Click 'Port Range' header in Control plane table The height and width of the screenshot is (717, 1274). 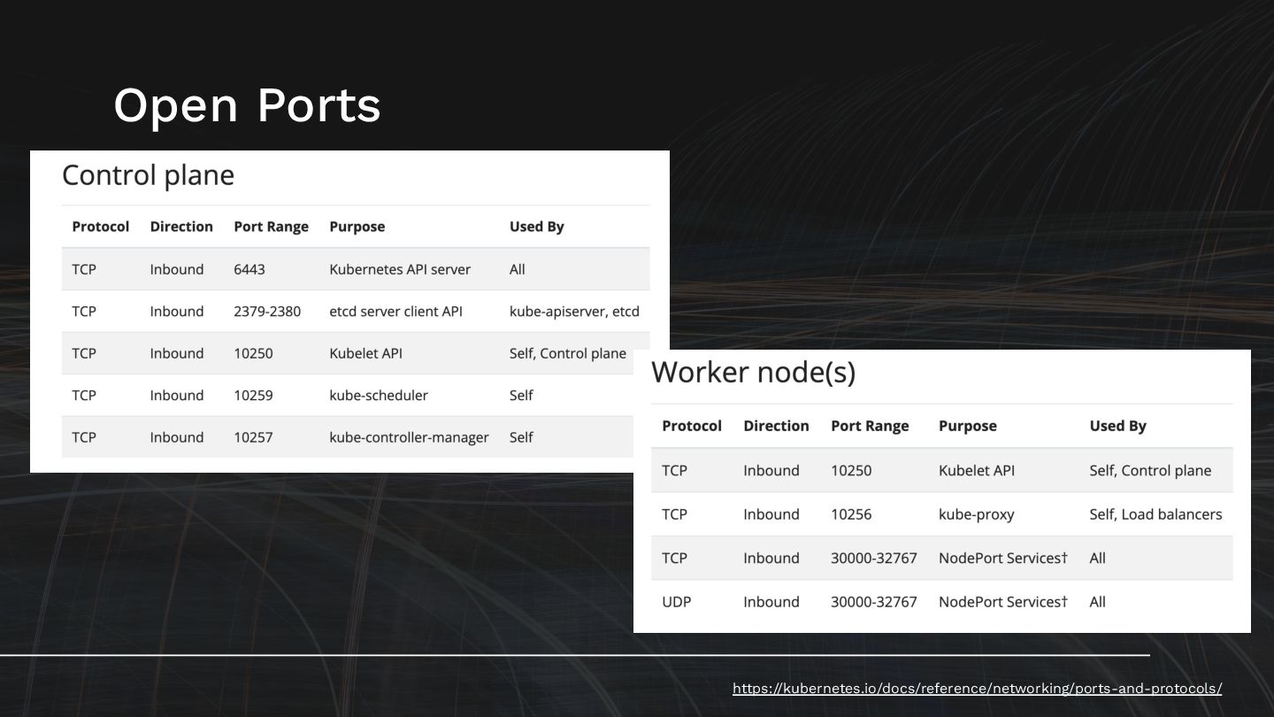pos(271,227)
